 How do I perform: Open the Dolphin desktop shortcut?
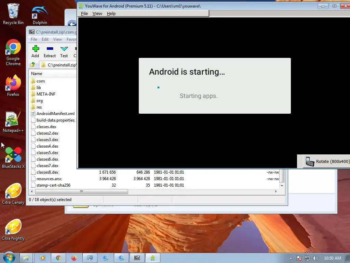pyautogui.click(x=40, y=15)
